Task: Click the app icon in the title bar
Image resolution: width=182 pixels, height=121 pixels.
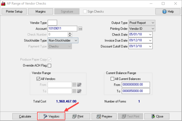Action: [x=3, y=3]
